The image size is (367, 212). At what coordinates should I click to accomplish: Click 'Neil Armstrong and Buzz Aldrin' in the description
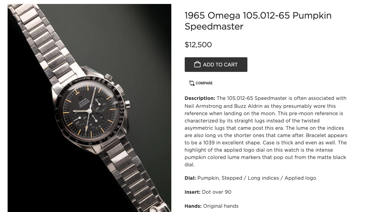[220, 106]
